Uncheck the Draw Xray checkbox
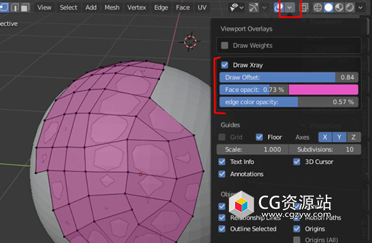 (x=224, y=65)
